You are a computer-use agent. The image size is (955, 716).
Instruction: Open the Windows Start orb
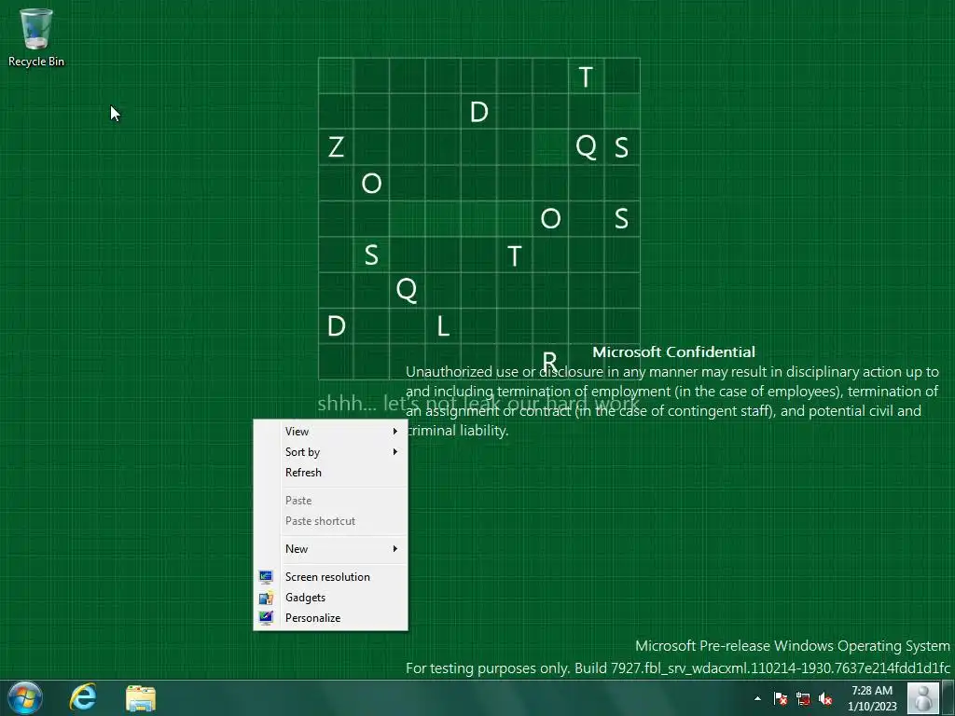[x=25, y=697]
